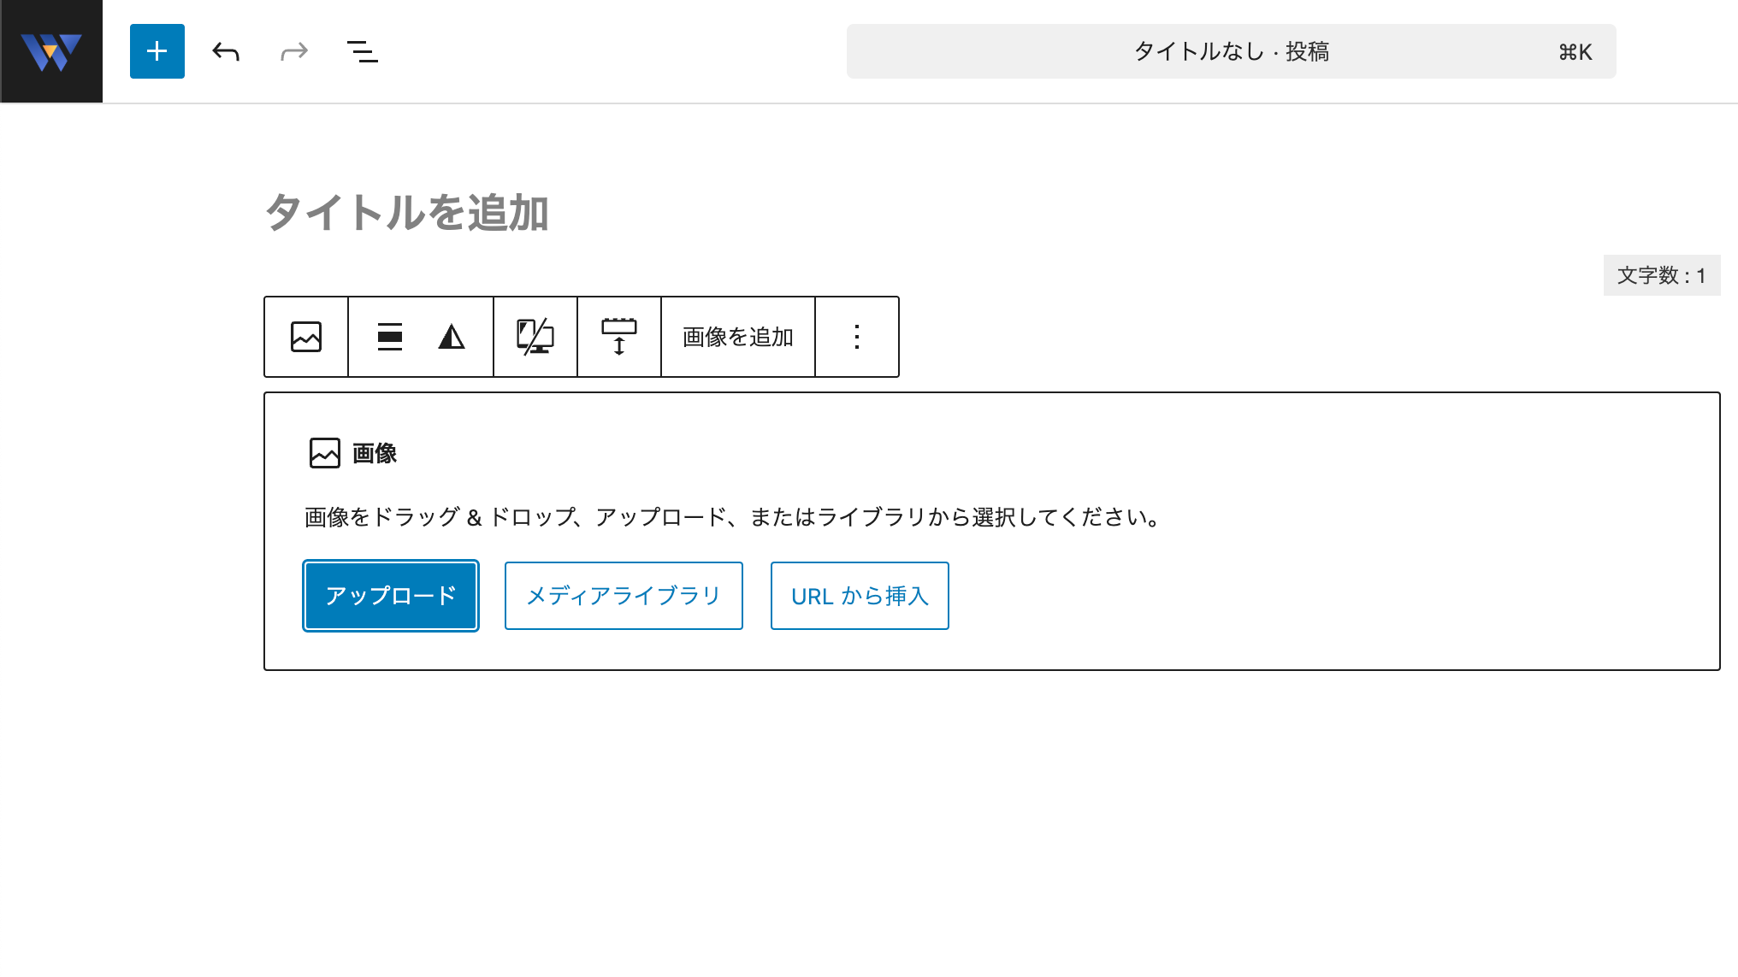Screen dimensions: 1738x977
Task: Click the 画像を追加 toolbar button
Action: point(736,337)
